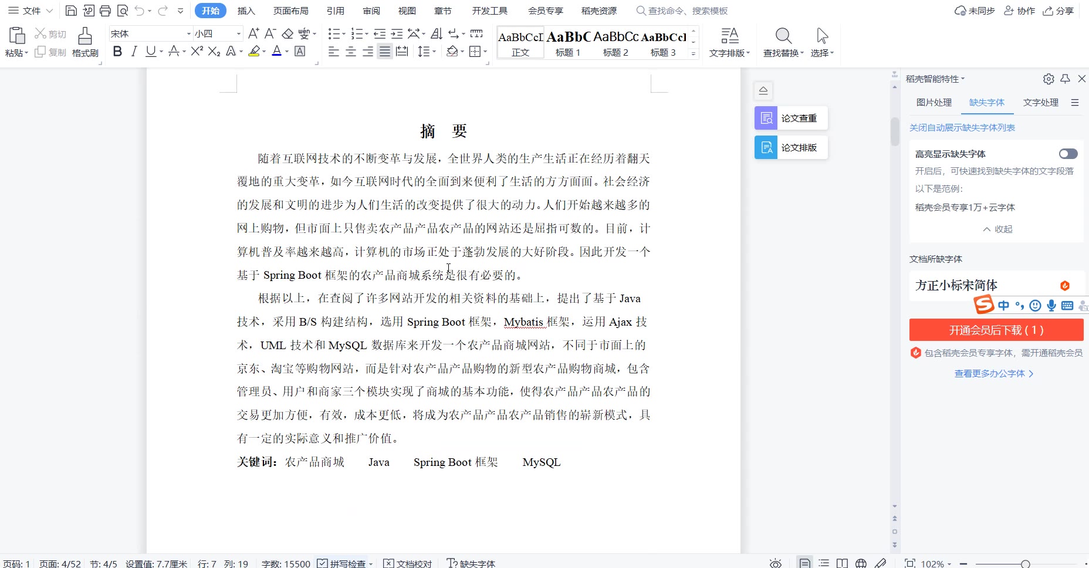Open the font name dropdown showing 宋体
The width and height of the screenshot is (1089, 568).
coord(188,34)
